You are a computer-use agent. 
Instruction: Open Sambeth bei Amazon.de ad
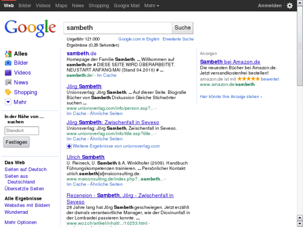coord(230,62)
